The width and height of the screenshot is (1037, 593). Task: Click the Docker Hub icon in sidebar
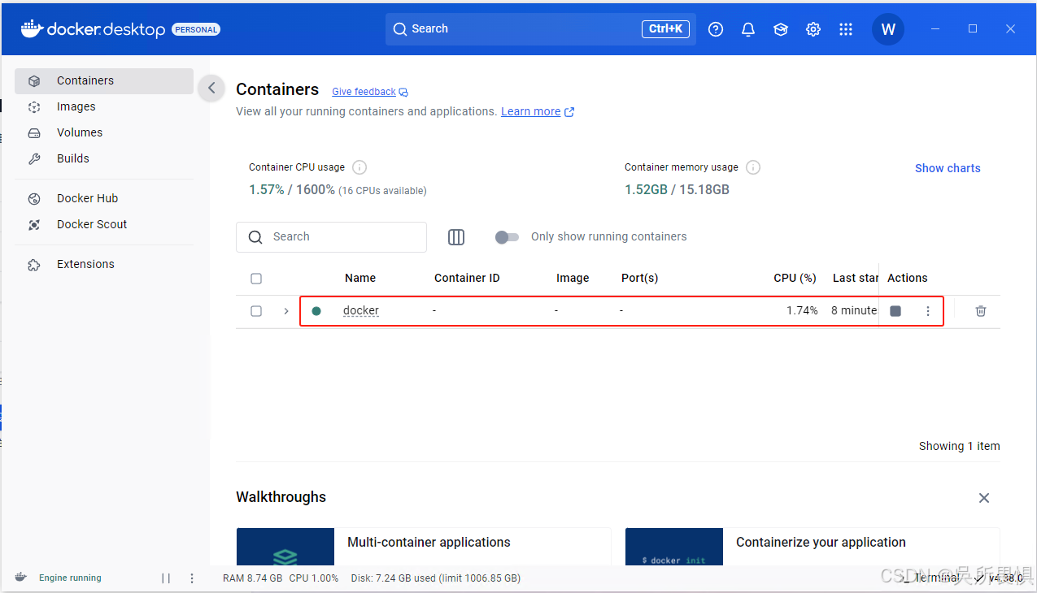coord(34,199)
